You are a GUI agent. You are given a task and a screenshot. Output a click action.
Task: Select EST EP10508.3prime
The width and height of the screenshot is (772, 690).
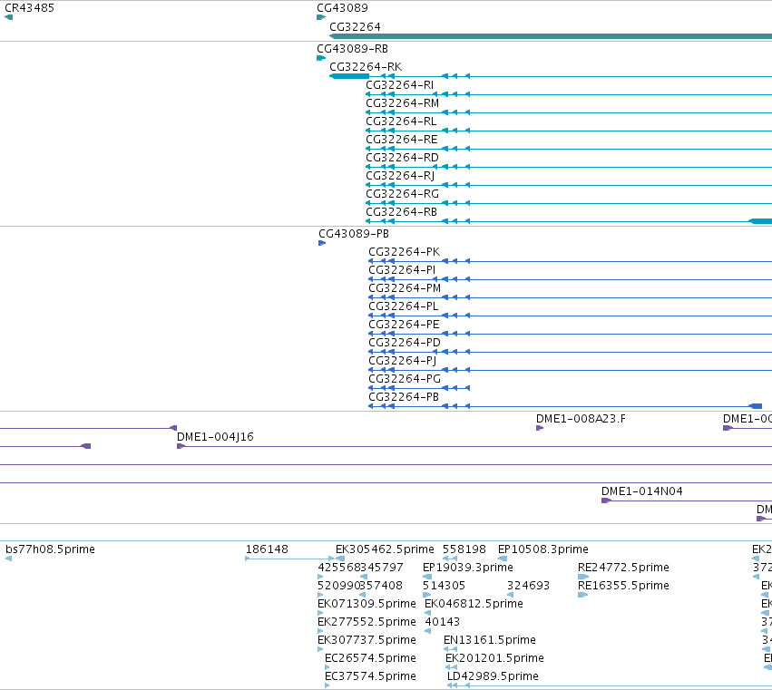click(543, 549)
